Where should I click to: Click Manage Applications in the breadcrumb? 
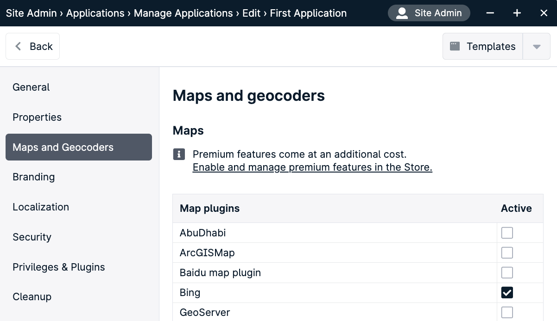pyautogui.click(x=184, y=13)
